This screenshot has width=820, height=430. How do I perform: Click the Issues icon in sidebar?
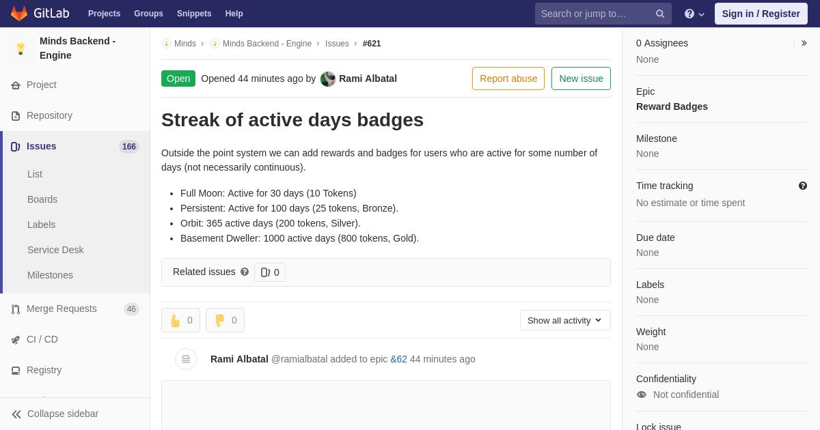click(x=16, y=147)
